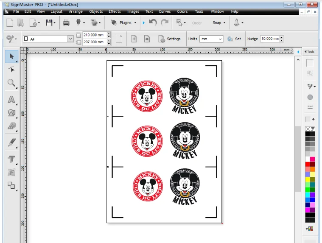
Task: Increase page width with stepper arrow
Action: pyautogui.click(x=109, y=34)
